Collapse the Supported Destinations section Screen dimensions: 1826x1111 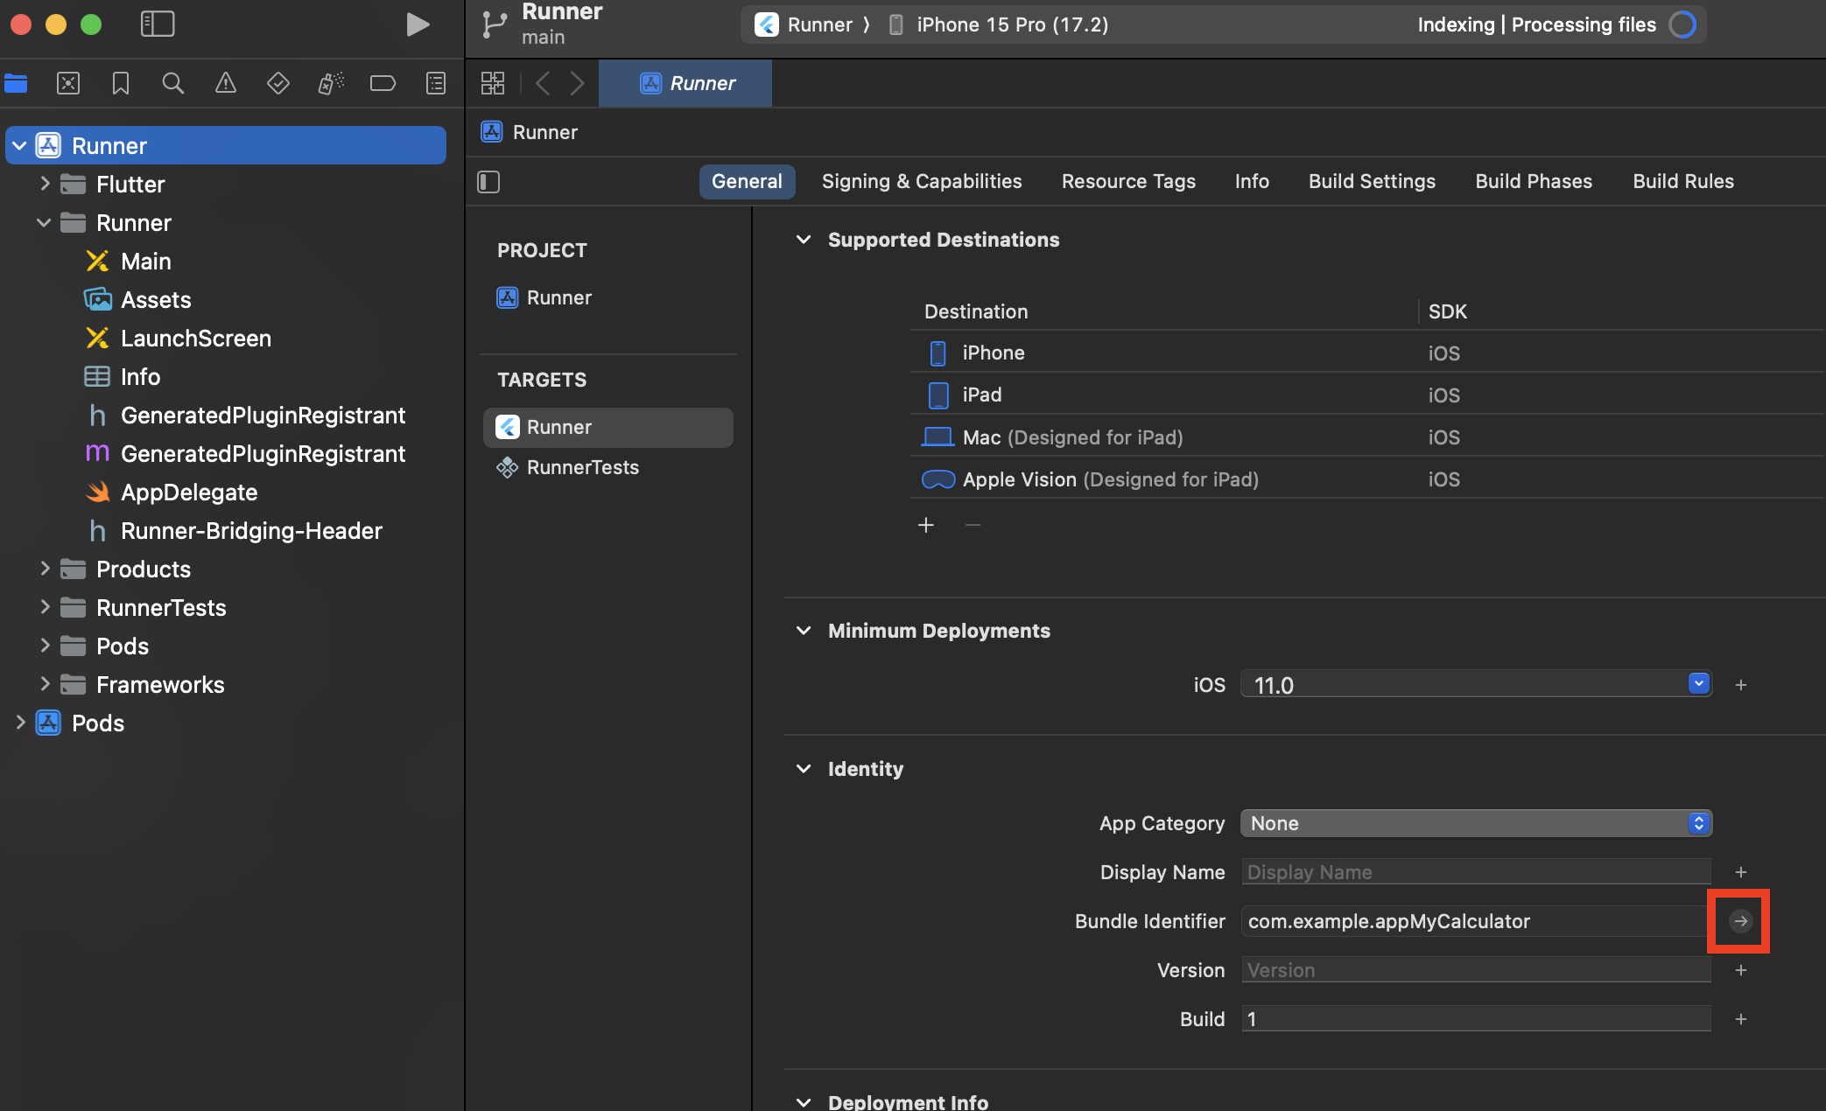(804, 240)
